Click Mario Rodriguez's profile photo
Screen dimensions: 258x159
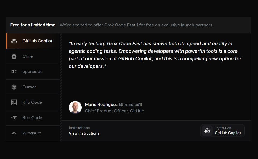coord(75,108)
